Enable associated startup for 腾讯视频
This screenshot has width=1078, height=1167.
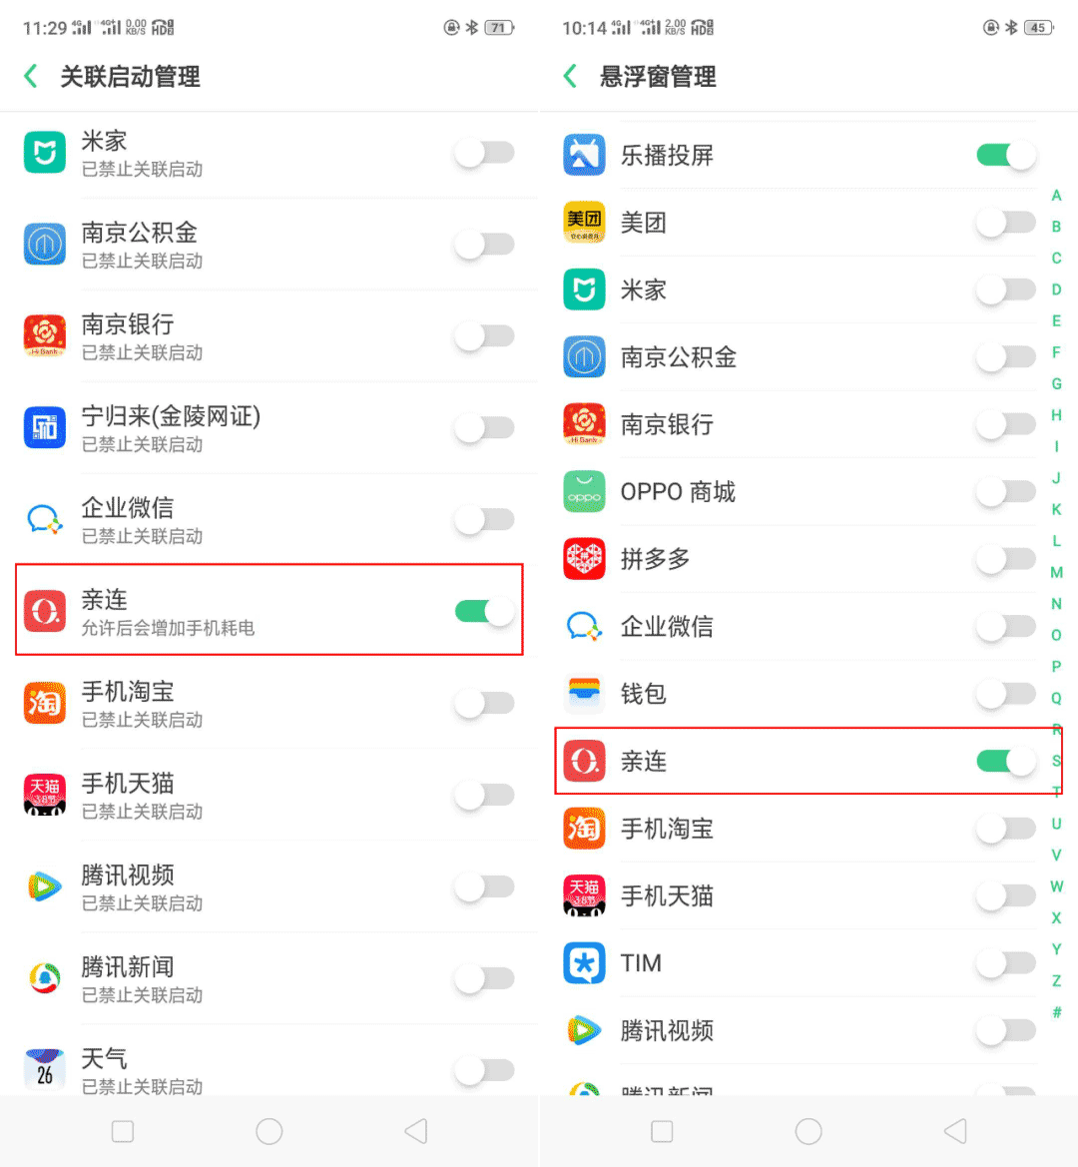click(485, 886)
